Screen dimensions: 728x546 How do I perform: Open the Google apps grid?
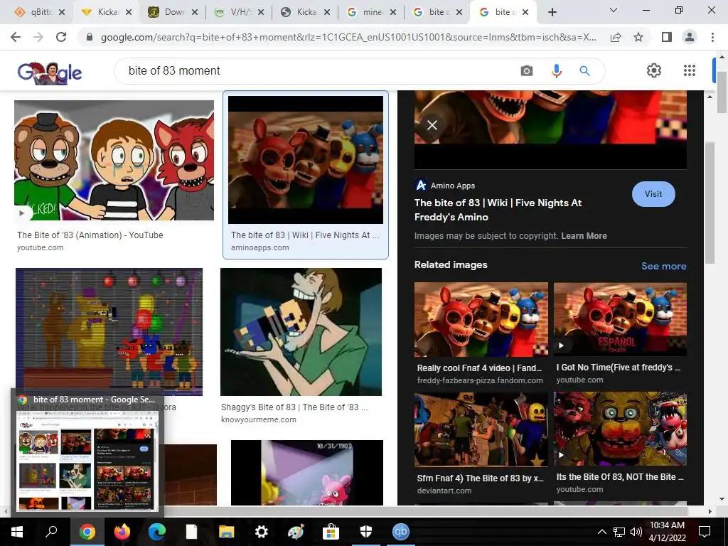pos(690,70)
